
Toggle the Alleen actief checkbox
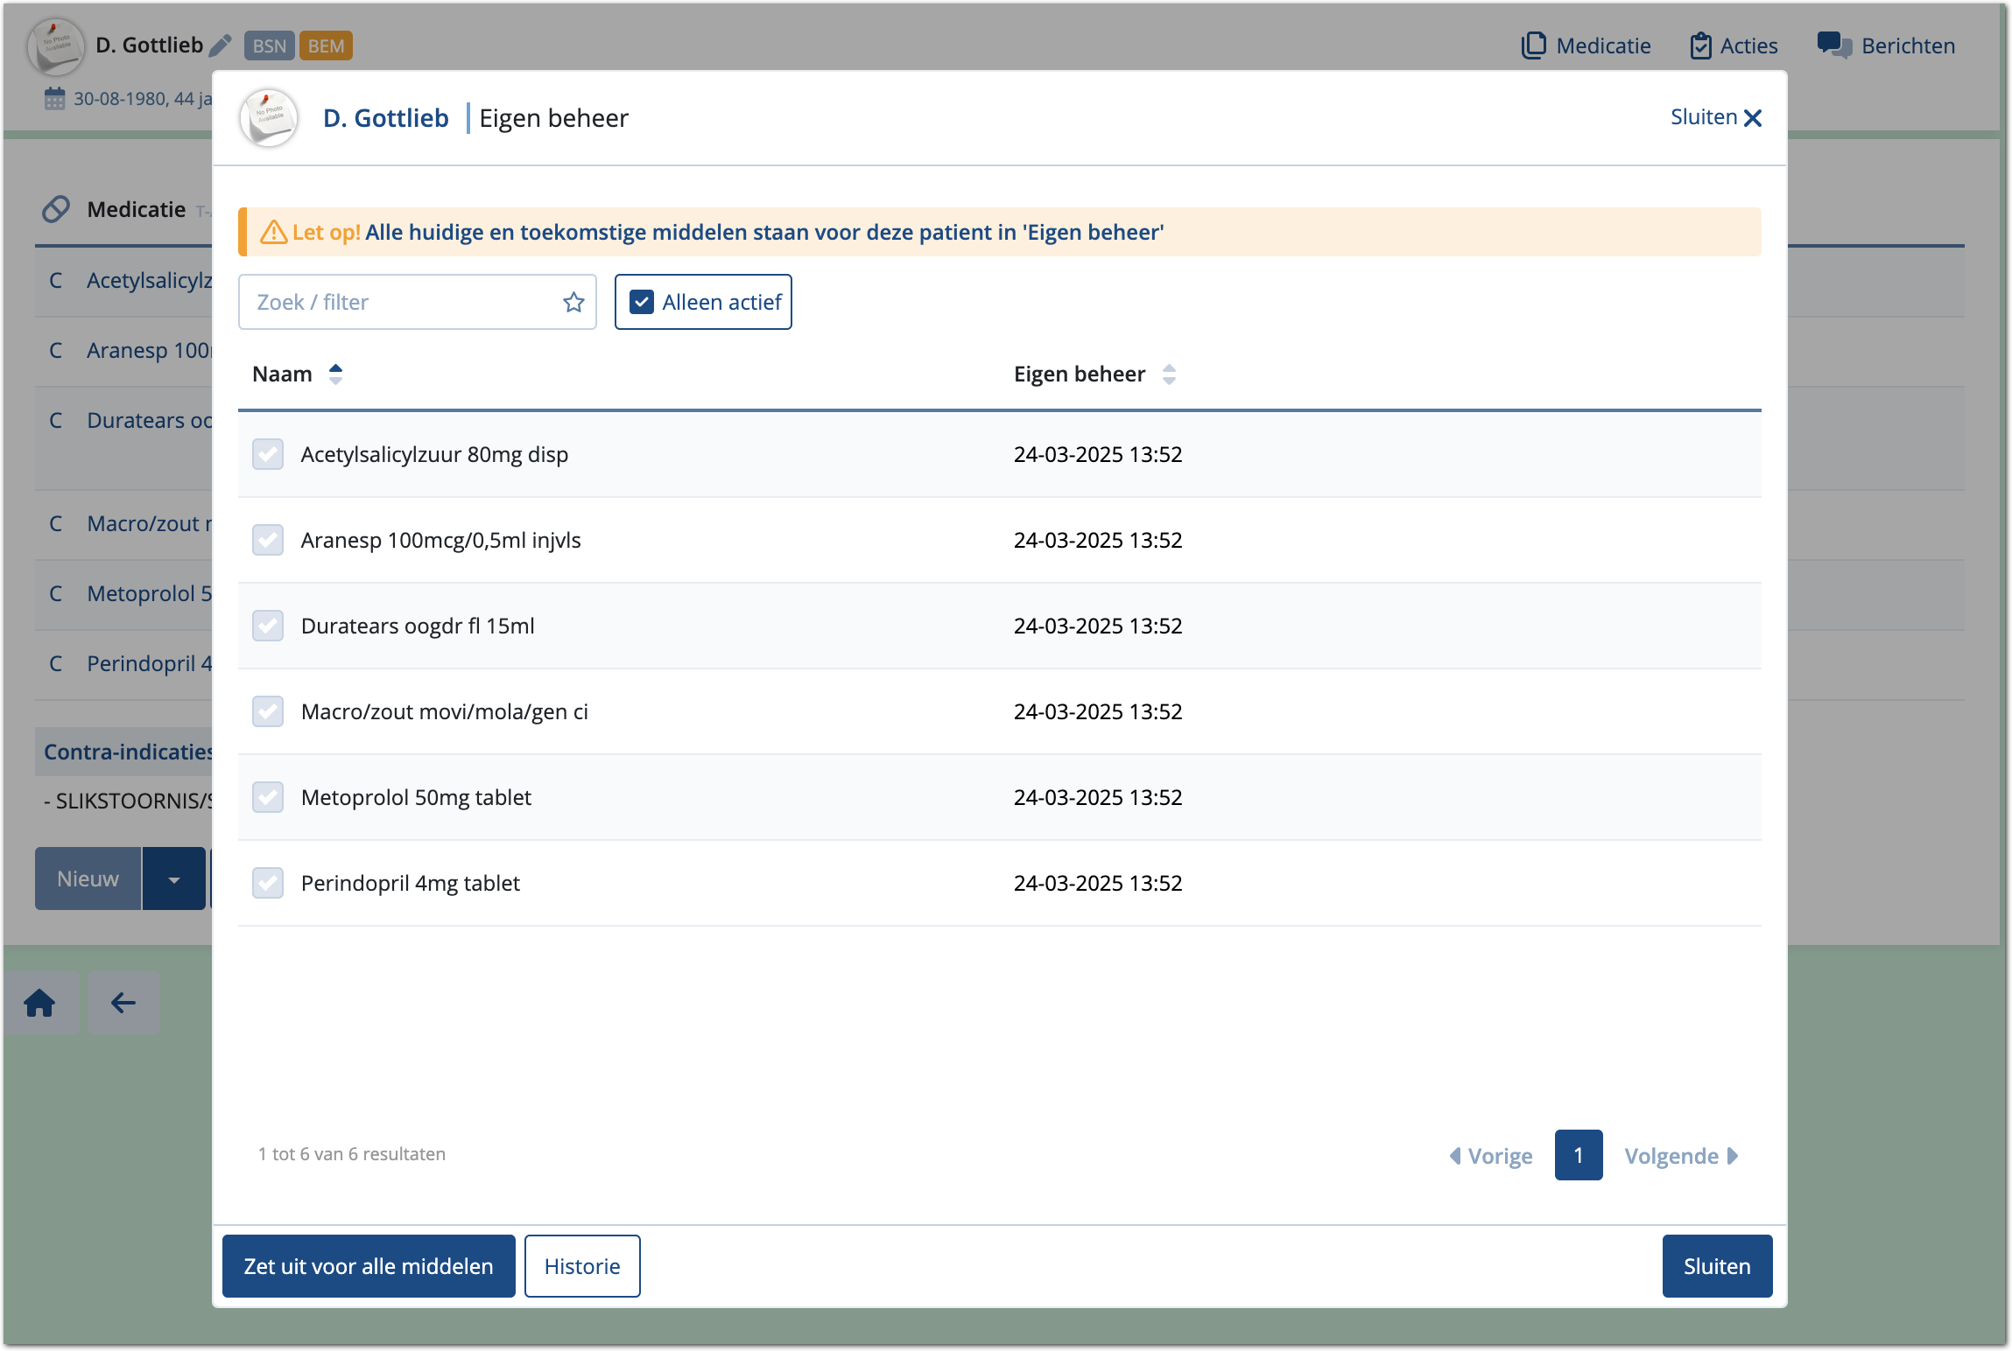click(x=642, y=303)
